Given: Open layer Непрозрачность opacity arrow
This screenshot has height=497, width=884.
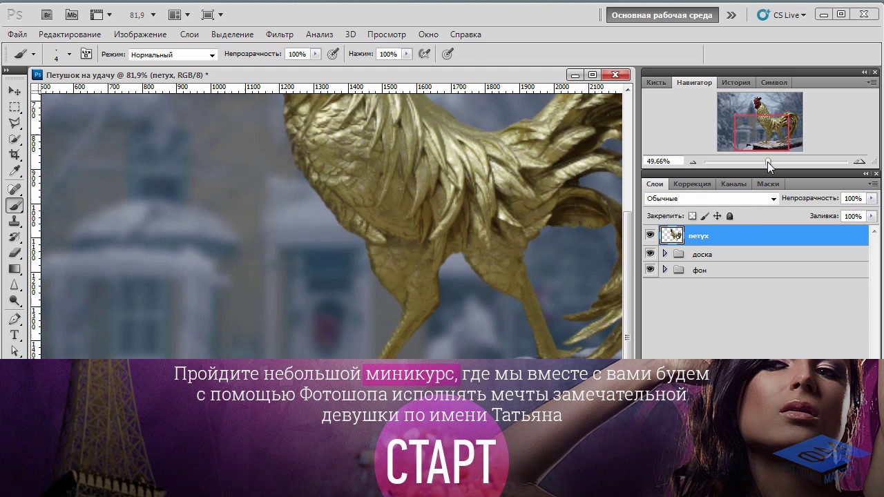Looking at the screenshot, I should pos(872,198).
